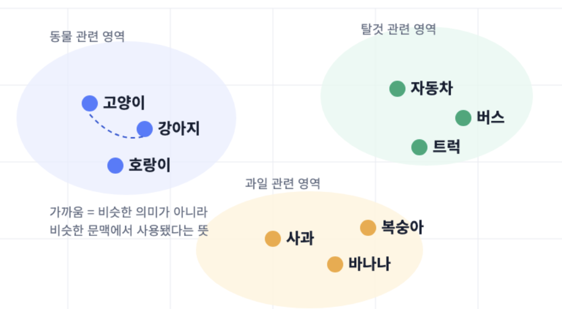Select the 강아지 word label
This screenshot has height=309, width=562.
coord(179,128)
